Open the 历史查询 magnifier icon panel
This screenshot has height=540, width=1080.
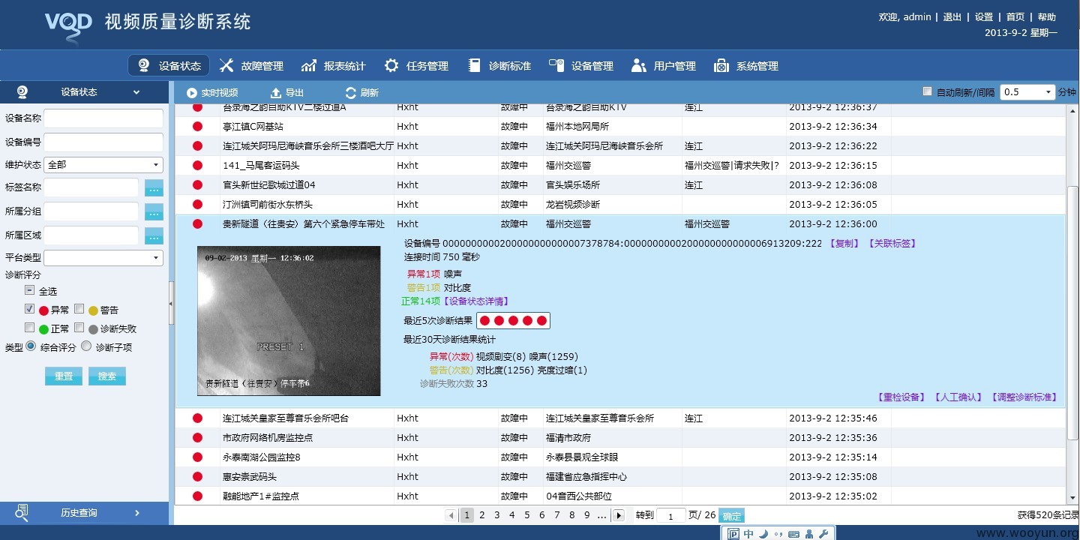click(x=22, y=513)
